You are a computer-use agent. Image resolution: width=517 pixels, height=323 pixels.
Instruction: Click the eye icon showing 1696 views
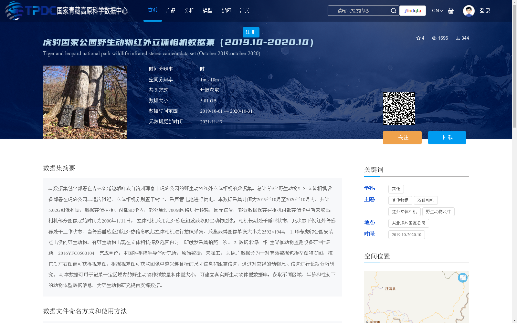tap(434, 38)
